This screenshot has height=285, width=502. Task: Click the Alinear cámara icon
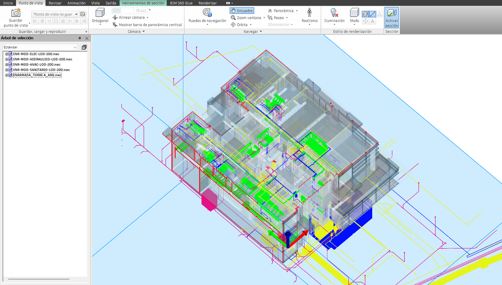coord(115,17)
